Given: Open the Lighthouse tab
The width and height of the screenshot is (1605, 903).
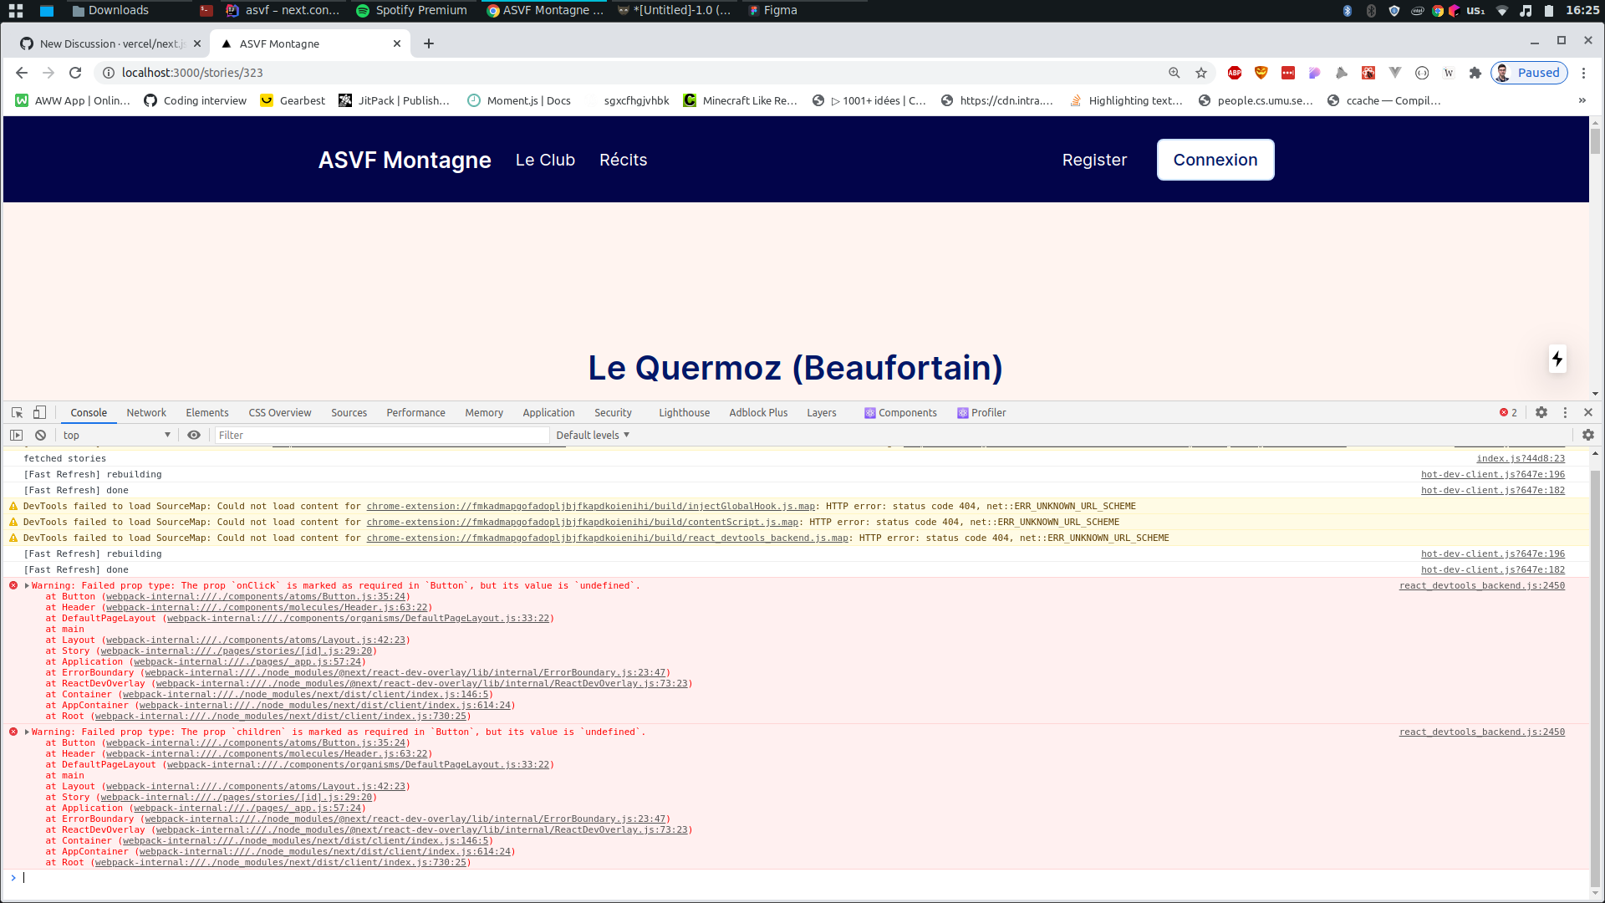Looking at the screenshot, I should coord(684,412).
